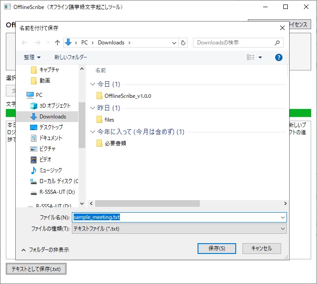
Task: Click the desktop monitor icon
Action: 34,127
